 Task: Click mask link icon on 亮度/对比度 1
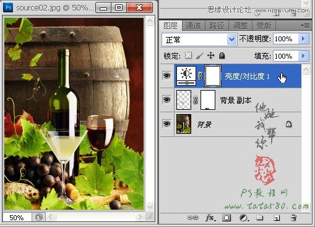(x=200, y=76)
